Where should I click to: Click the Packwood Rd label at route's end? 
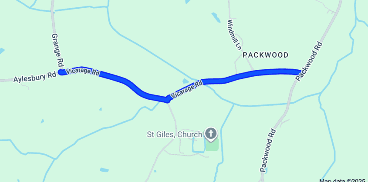point(309,61)
